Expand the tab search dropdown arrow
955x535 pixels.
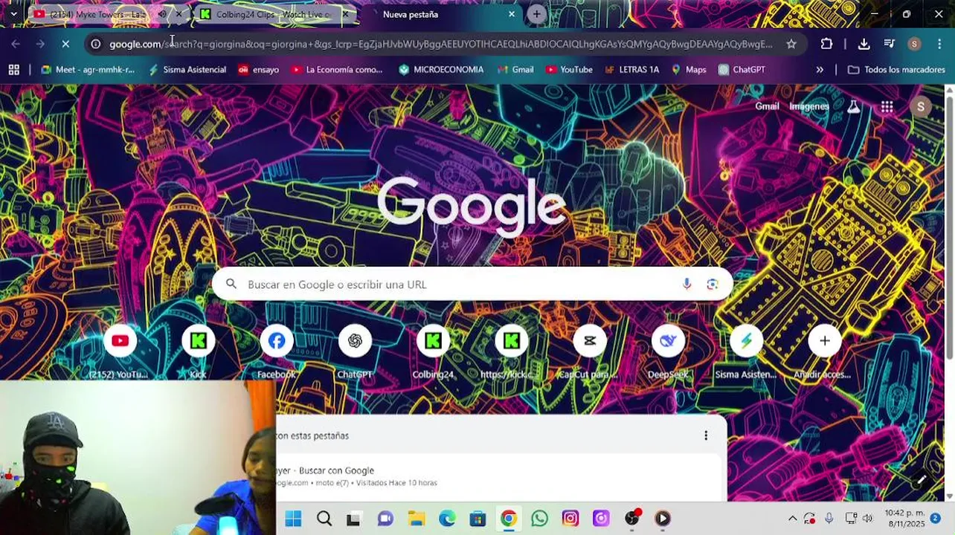[13, 14]
